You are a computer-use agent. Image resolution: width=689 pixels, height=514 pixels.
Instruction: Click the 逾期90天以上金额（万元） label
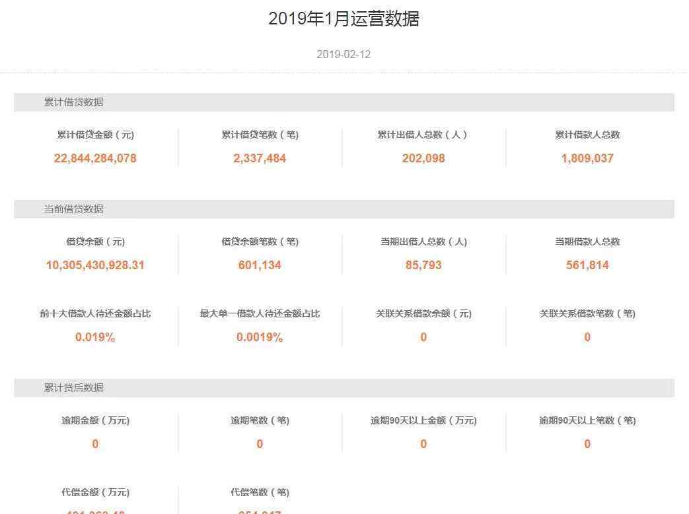(423, 420)
